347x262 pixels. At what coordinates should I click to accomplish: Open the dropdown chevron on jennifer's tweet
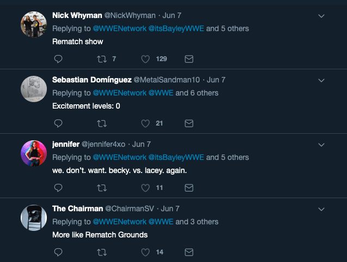tap(321, 145)
